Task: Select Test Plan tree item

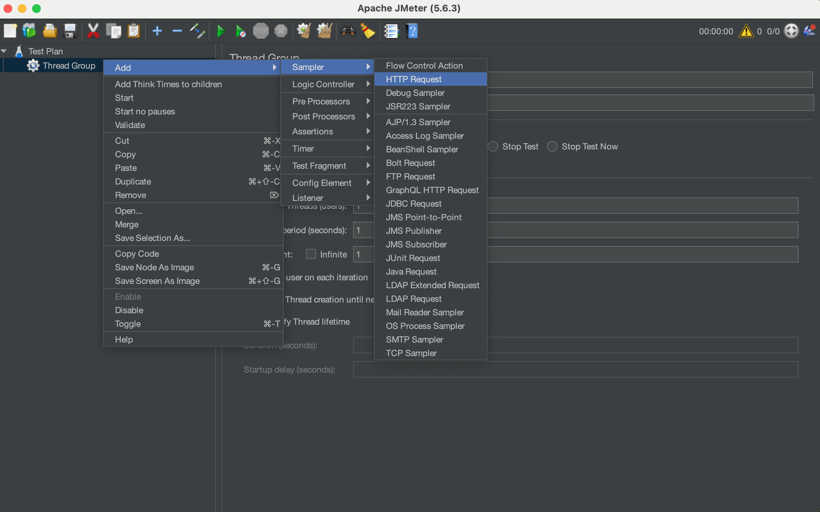Action: coord(45,51)
